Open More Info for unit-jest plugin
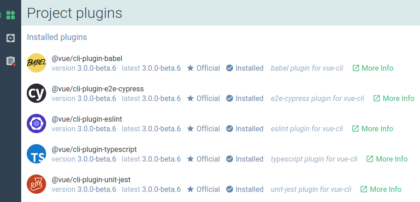 click(x=380, y=189)
